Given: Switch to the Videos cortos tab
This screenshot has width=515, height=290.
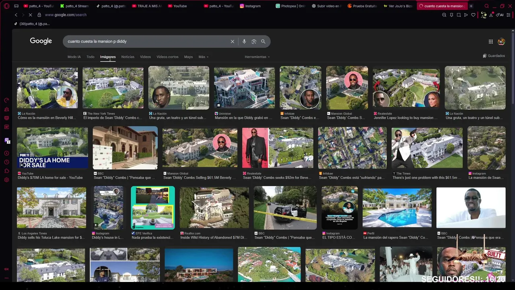Looking at the screenshot, I should 167,57.
